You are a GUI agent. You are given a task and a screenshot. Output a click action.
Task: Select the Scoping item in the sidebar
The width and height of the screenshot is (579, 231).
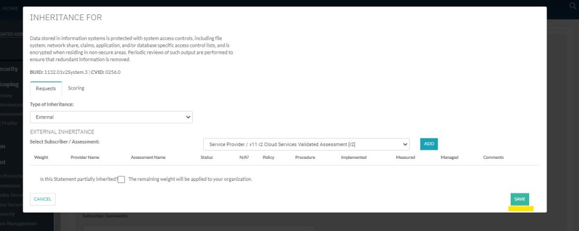tap(10, 84)
